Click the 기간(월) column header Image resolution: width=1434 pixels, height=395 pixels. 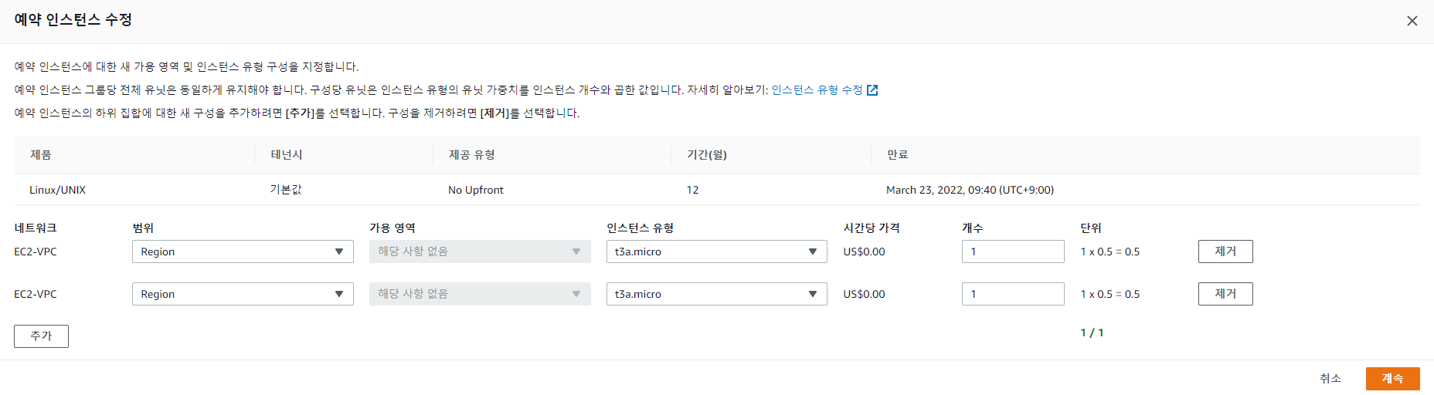tap(707, 155)
